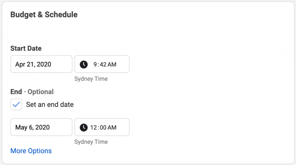
Task: Click Sydney Time label below end time
Action: (x=91, y=142)
